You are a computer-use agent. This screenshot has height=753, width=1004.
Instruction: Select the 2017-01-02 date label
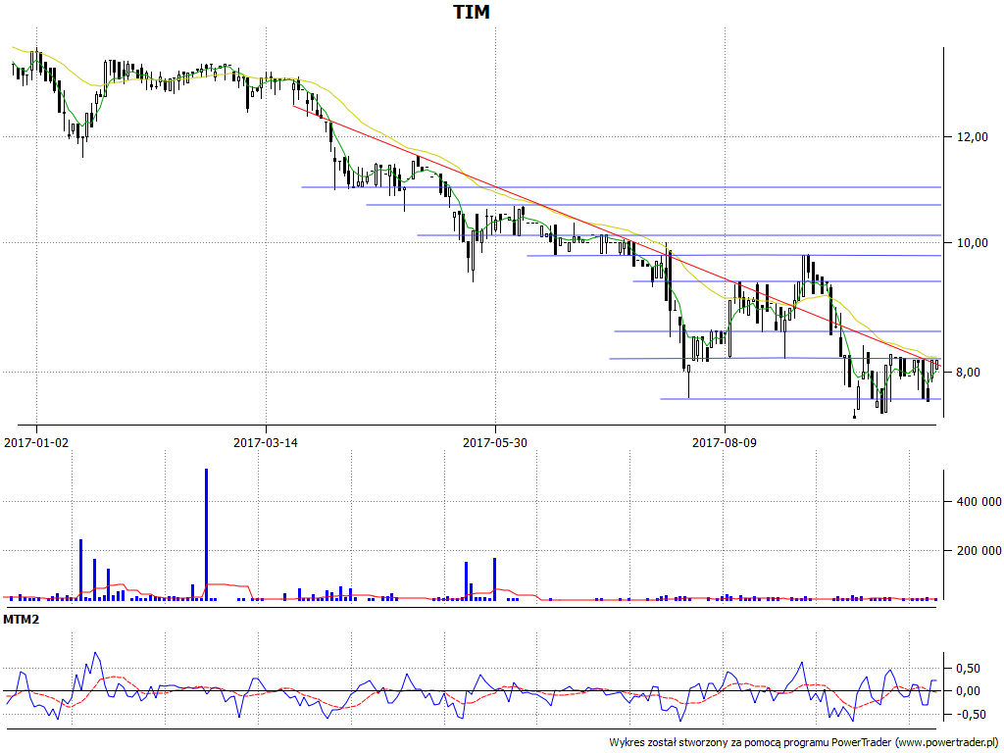[x=36, y=442]
